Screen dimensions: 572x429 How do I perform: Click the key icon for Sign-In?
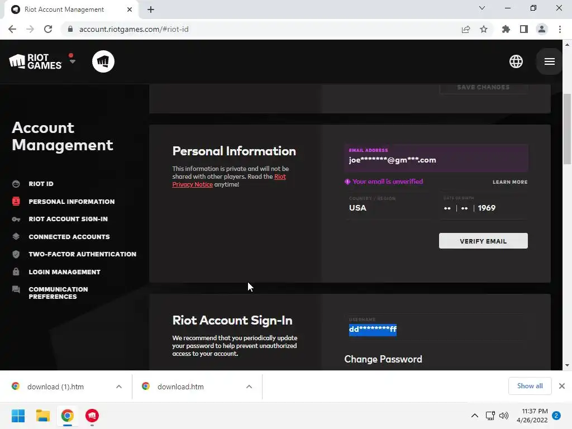16,219
